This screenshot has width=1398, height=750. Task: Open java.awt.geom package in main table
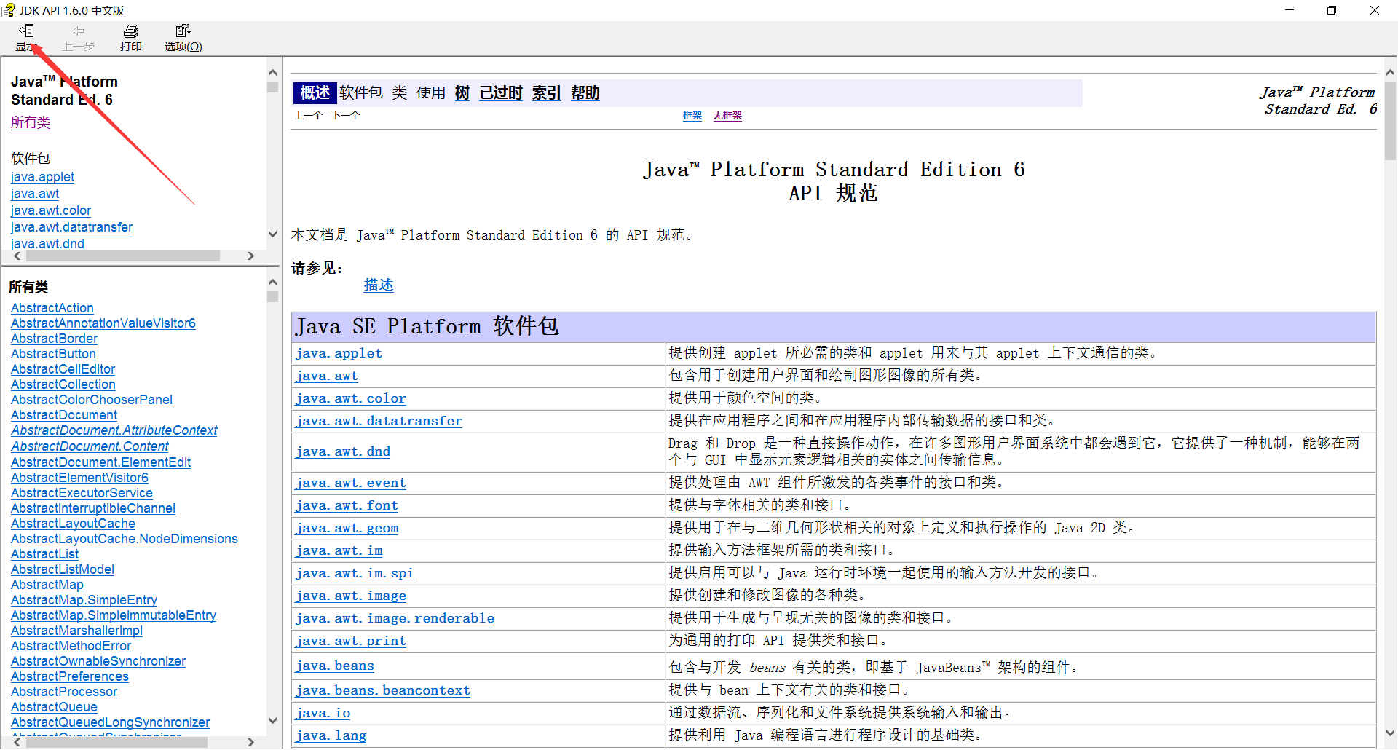[x=347, y=528]
